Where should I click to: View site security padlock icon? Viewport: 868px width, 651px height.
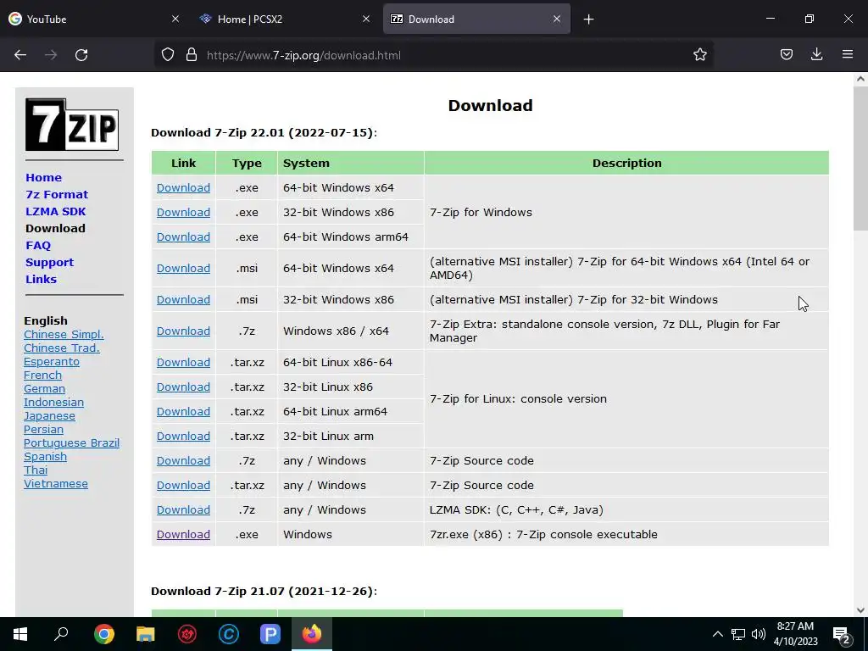192,54
